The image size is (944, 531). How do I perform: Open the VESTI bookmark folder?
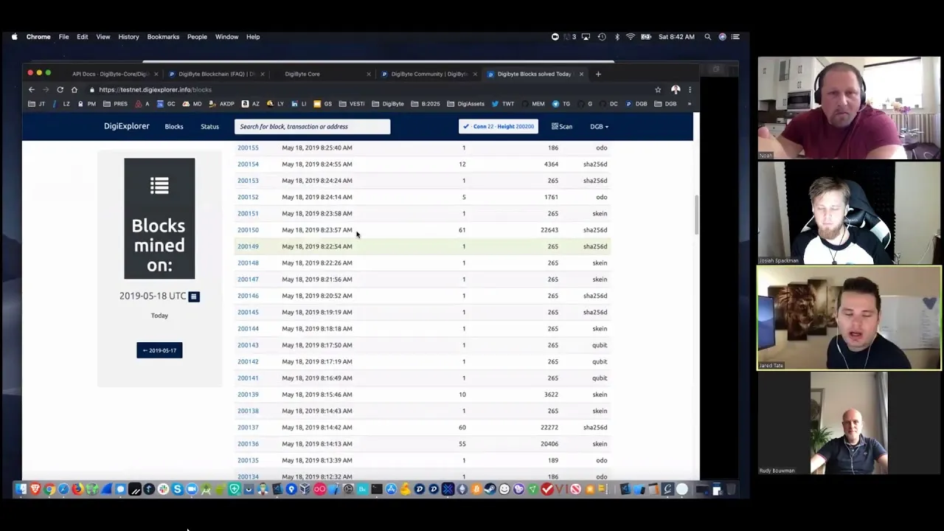click(352, 104)
